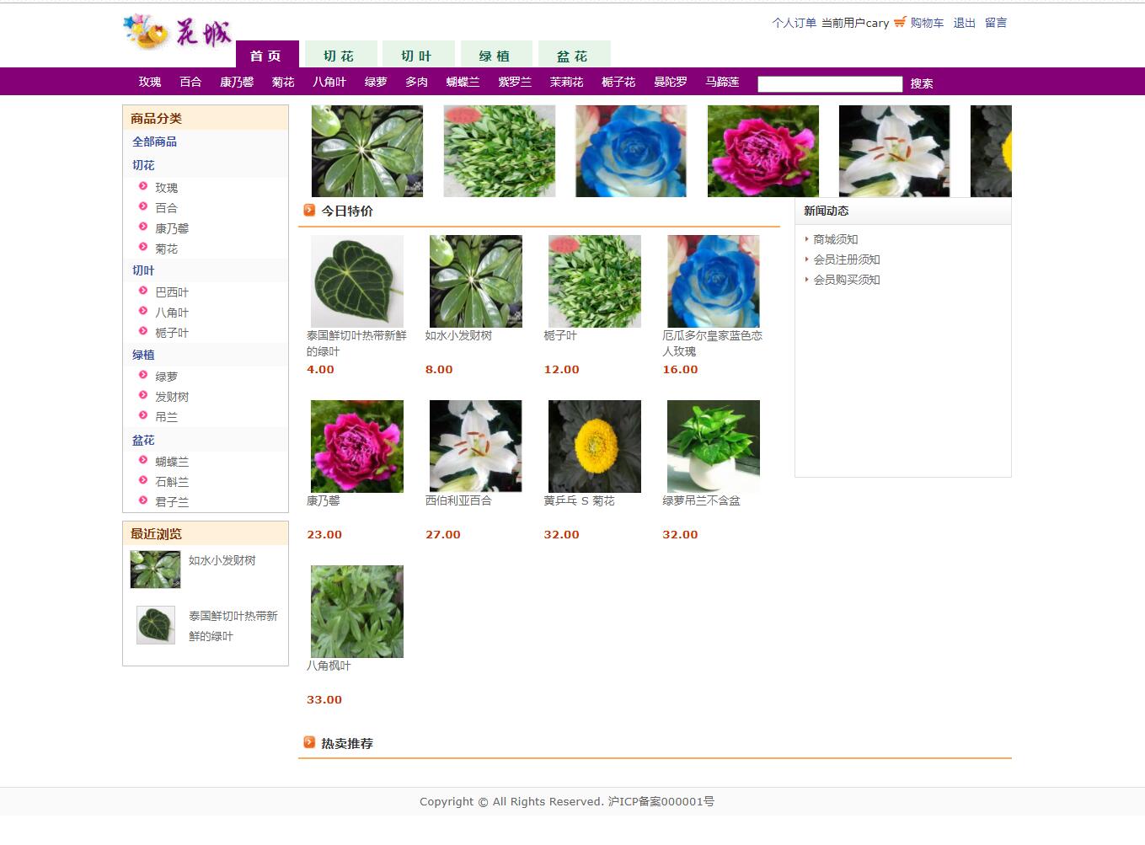Click the 搜索 search button
Screen dimensions: 1145x845
click(x=921, y=83)
